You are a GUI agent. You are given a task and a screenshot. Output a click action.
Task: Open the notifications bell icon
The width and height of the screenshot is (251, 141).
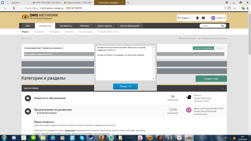coord(197,18)
